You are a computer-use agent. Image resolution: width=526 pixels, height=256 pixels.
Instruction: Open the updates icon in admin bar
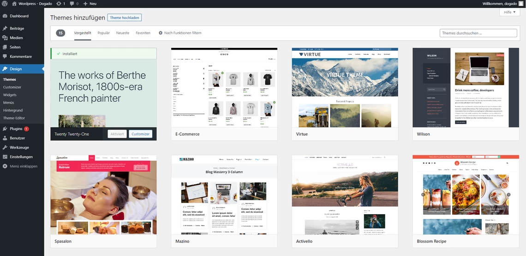(x=58, y=4)
